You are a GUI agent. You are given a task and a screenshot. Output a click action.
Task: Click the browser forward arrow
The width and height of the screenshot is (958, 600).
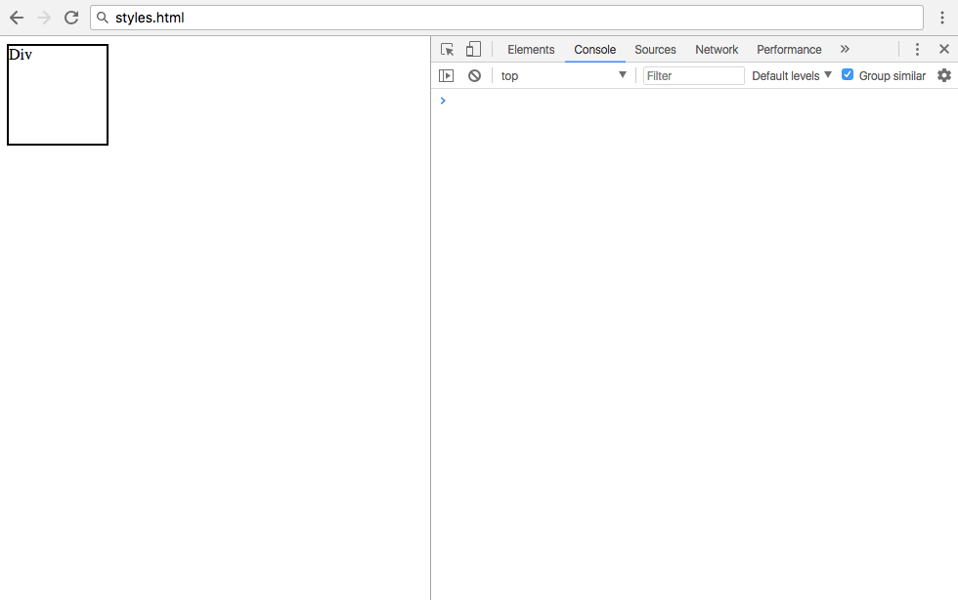pyautogui.click(x=44, y=18)
